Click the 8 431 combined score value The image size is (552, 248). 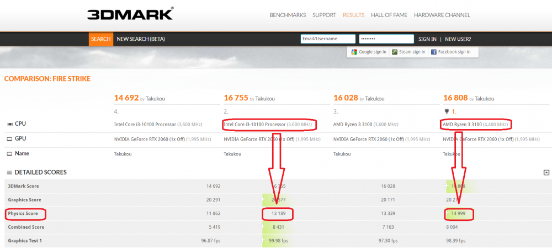pyautogui.click(x=278, y=227)
